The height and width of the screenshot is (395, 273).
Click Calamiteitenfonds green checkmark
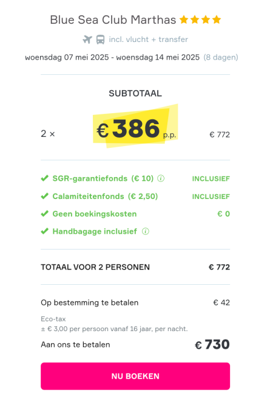(x=45, y=196)
